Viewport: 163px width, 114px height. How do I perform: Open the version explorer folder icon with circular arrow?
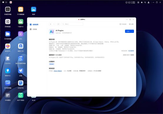point(21,59)
